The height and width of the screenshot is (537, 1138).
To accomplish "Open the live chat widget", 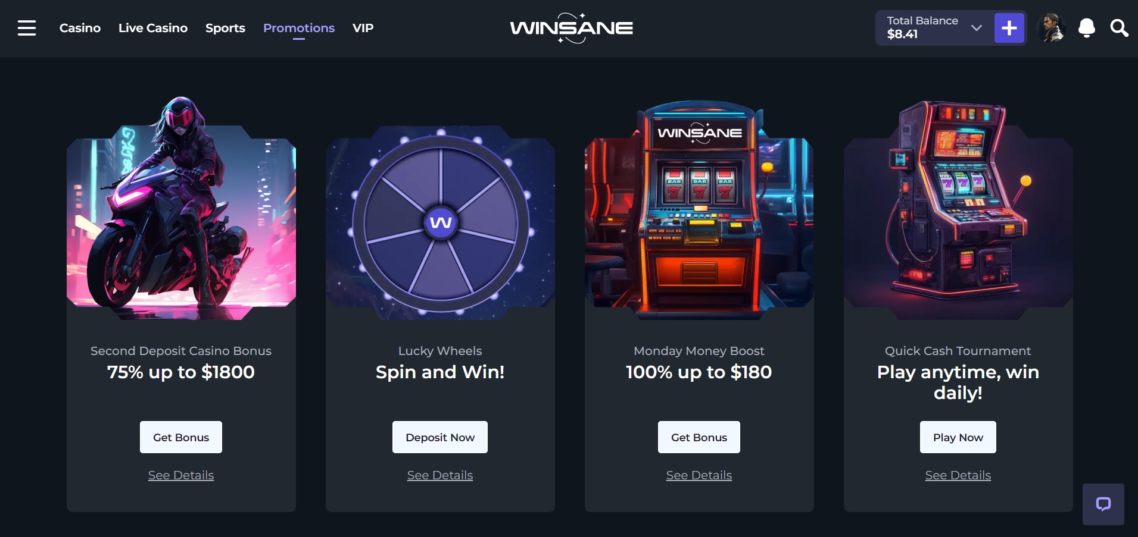I will [x=1103, y=504].
